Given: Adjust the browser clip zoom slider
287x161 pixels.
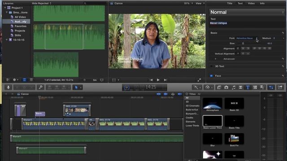Looking at the screenshot, I should click(x=85, y=80).
